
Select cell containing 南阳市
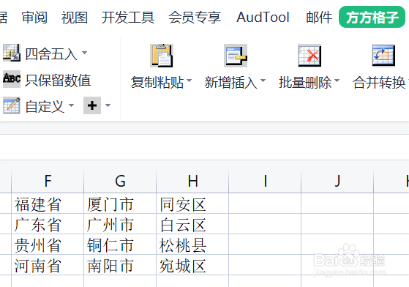click(x=120, y=265)
